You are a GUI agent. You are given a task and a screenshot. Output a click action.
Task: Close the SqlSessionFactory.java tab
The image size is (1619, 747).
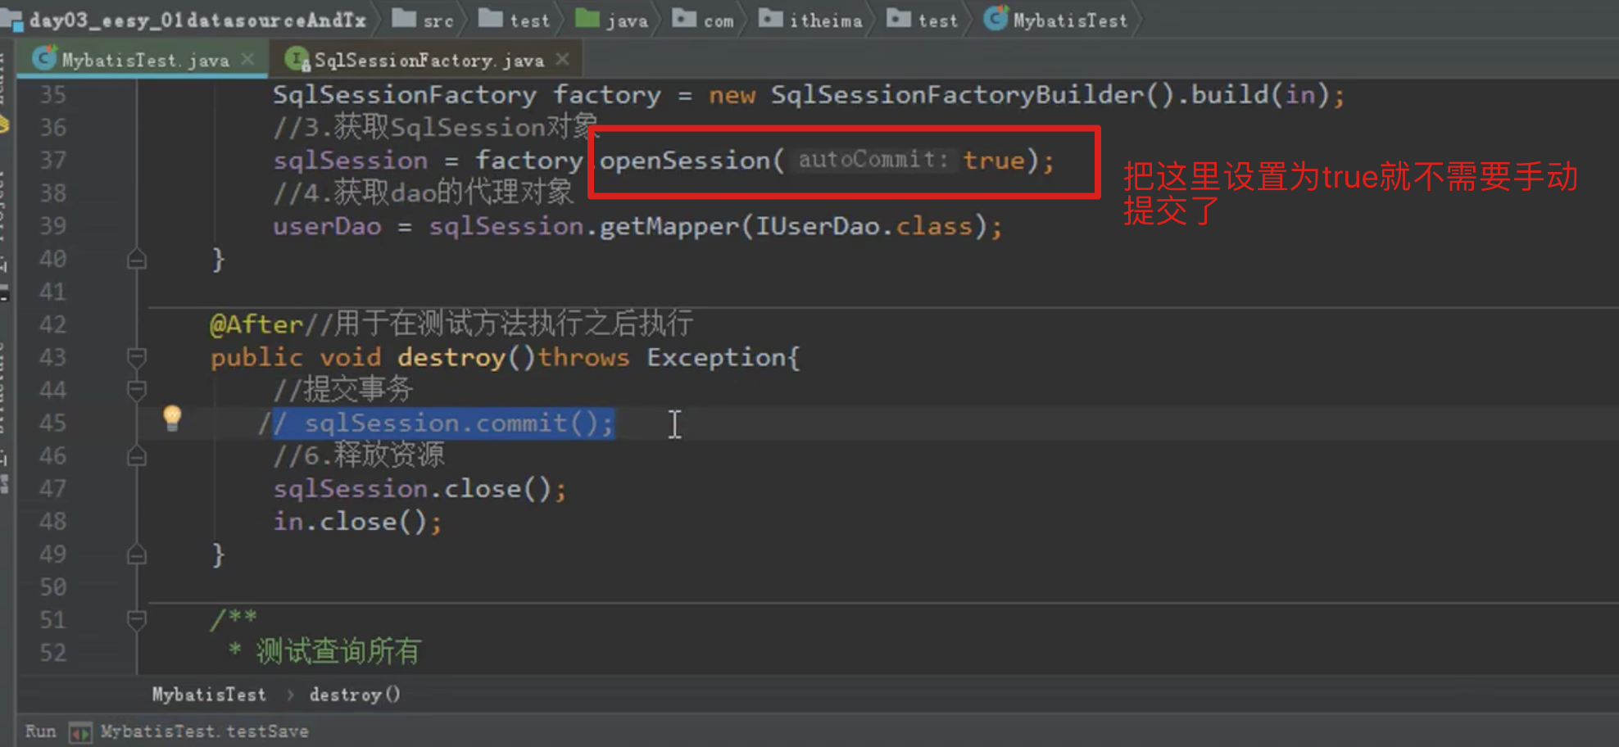click(x=562, y=59)
